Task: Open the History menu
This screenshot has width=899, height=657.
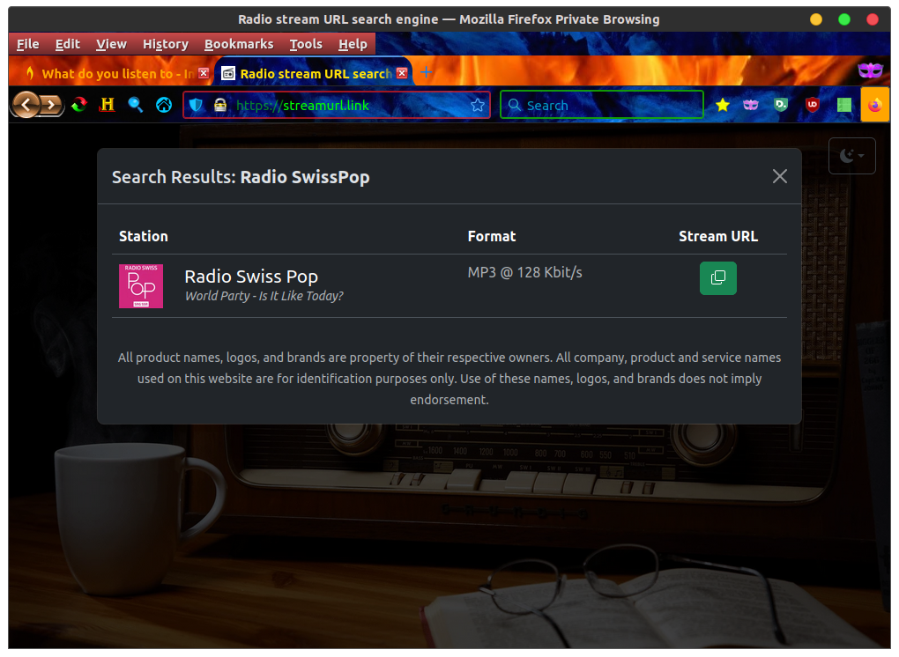Action: (166, 44)
